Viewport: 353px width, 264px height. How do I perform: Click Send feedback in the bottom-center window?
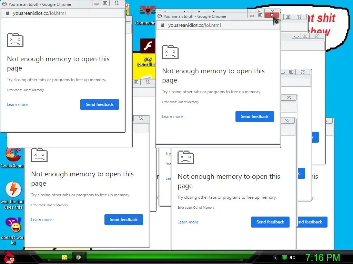tap(270, 222)
